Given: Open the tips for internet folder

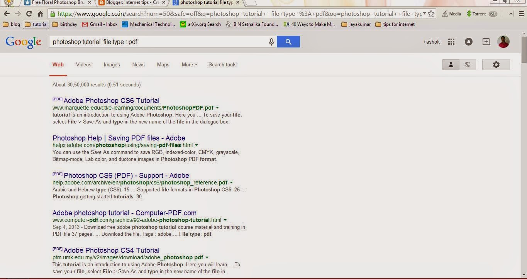Looking at the screenshot, I should [395, 24].
